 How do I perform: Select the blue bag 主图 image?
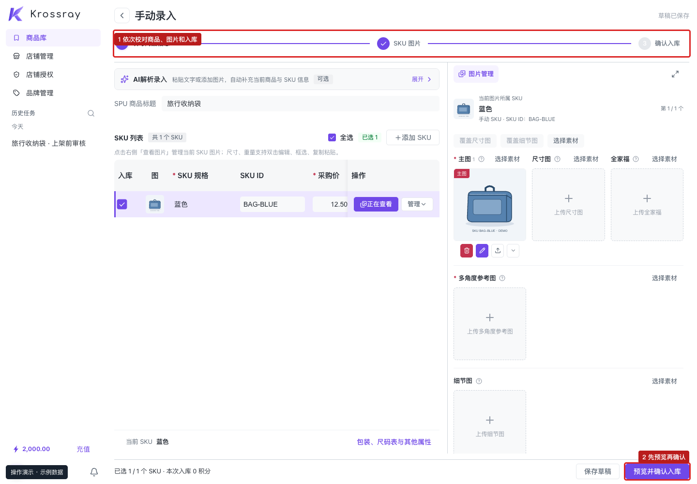[490, 205]
